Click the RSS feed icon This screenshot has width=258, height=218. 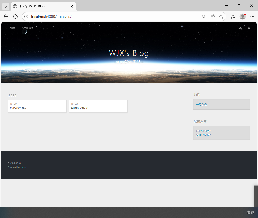[x=240, y=28]
